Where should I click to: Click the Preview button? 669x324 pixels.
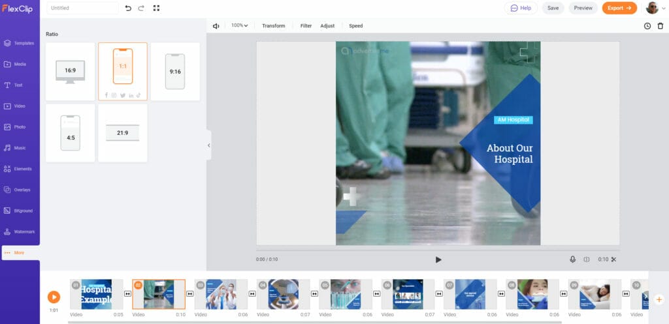pos(583,8)
